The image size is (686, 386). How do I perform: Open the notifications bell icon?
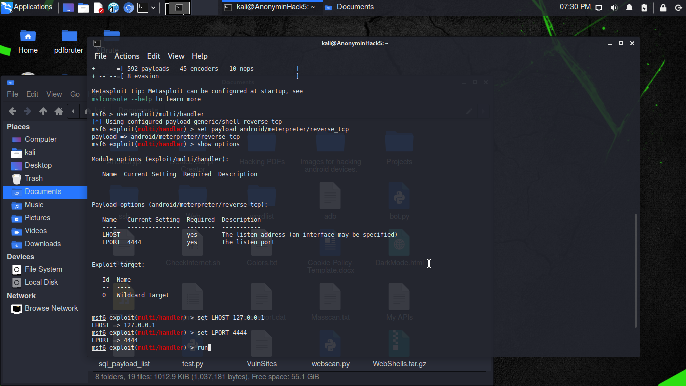629,8
